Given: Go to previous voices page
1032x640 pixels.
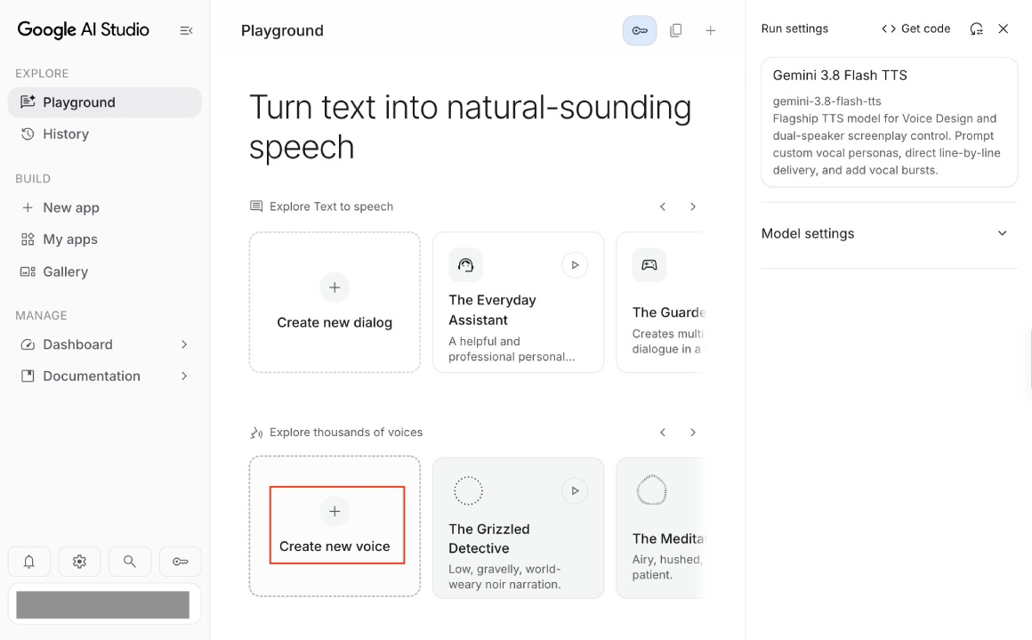Looking at the screenshot, I should point(663,433).
